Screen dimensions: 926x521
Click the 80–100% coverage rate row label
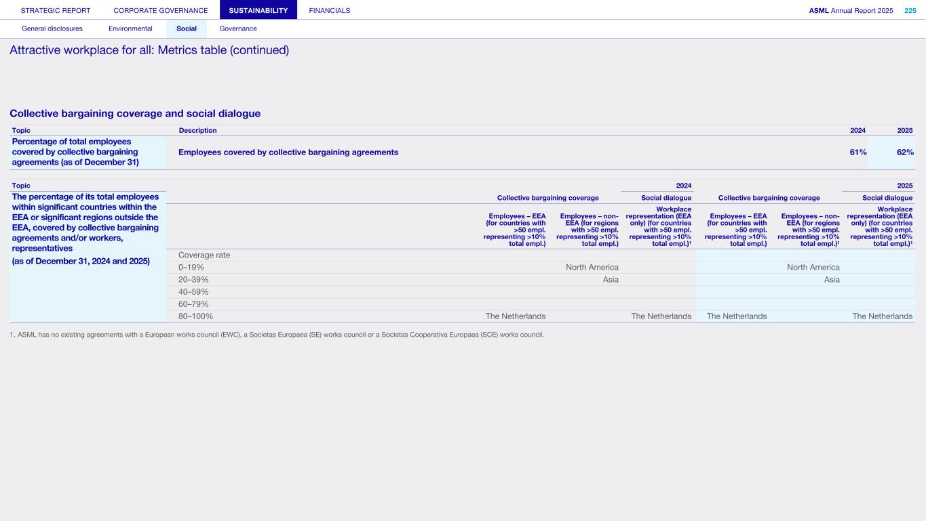coord(195,316)
